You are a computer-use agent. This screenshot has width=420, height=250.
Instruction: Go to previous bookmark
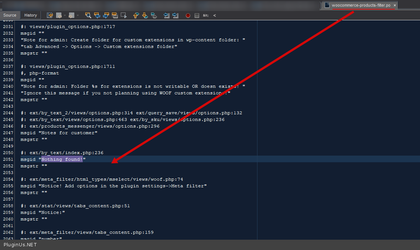(x=136, y=15)
